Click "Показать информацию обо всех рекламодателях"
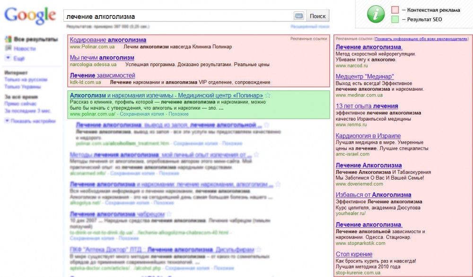This screenshot has width=473, height=277. click(421, 39)
